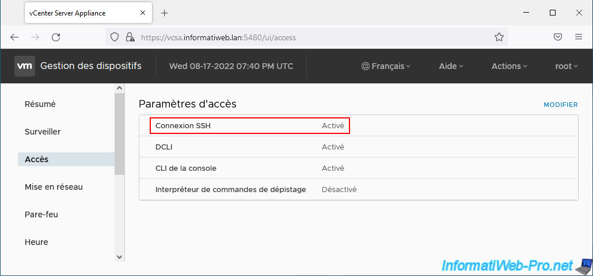This screenshot has width=593, height=276.
Task: Select Résumé in the sidebar
Action: coord(40,104)
